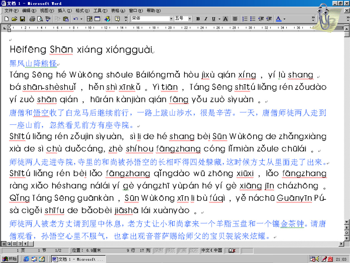Toggle bold formatting
The image size is (350, 263).
coord(198,19)
